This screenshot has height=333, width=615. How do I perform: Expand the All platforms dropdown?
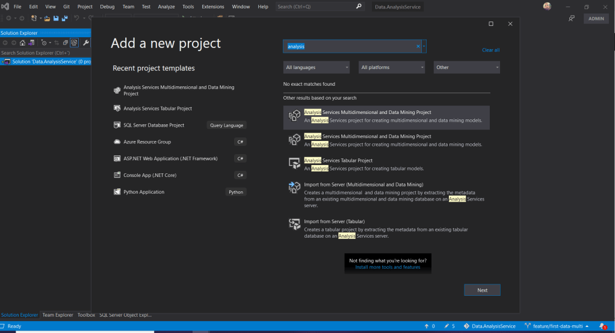click(392, 67)
